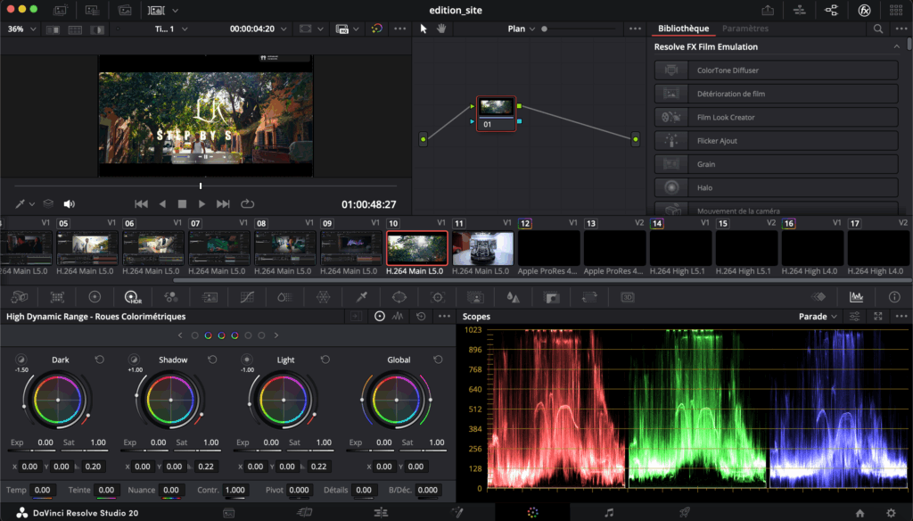Open the Tracker palette icon

tap(438, 296)
